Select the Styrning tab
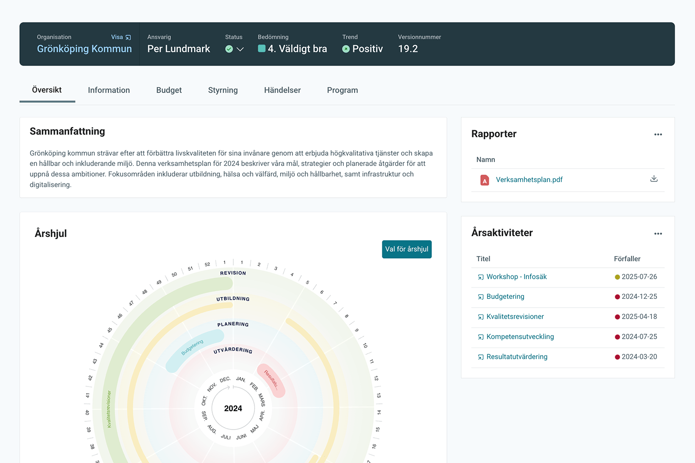The image size is (695, 463). (x=223, y=90)
